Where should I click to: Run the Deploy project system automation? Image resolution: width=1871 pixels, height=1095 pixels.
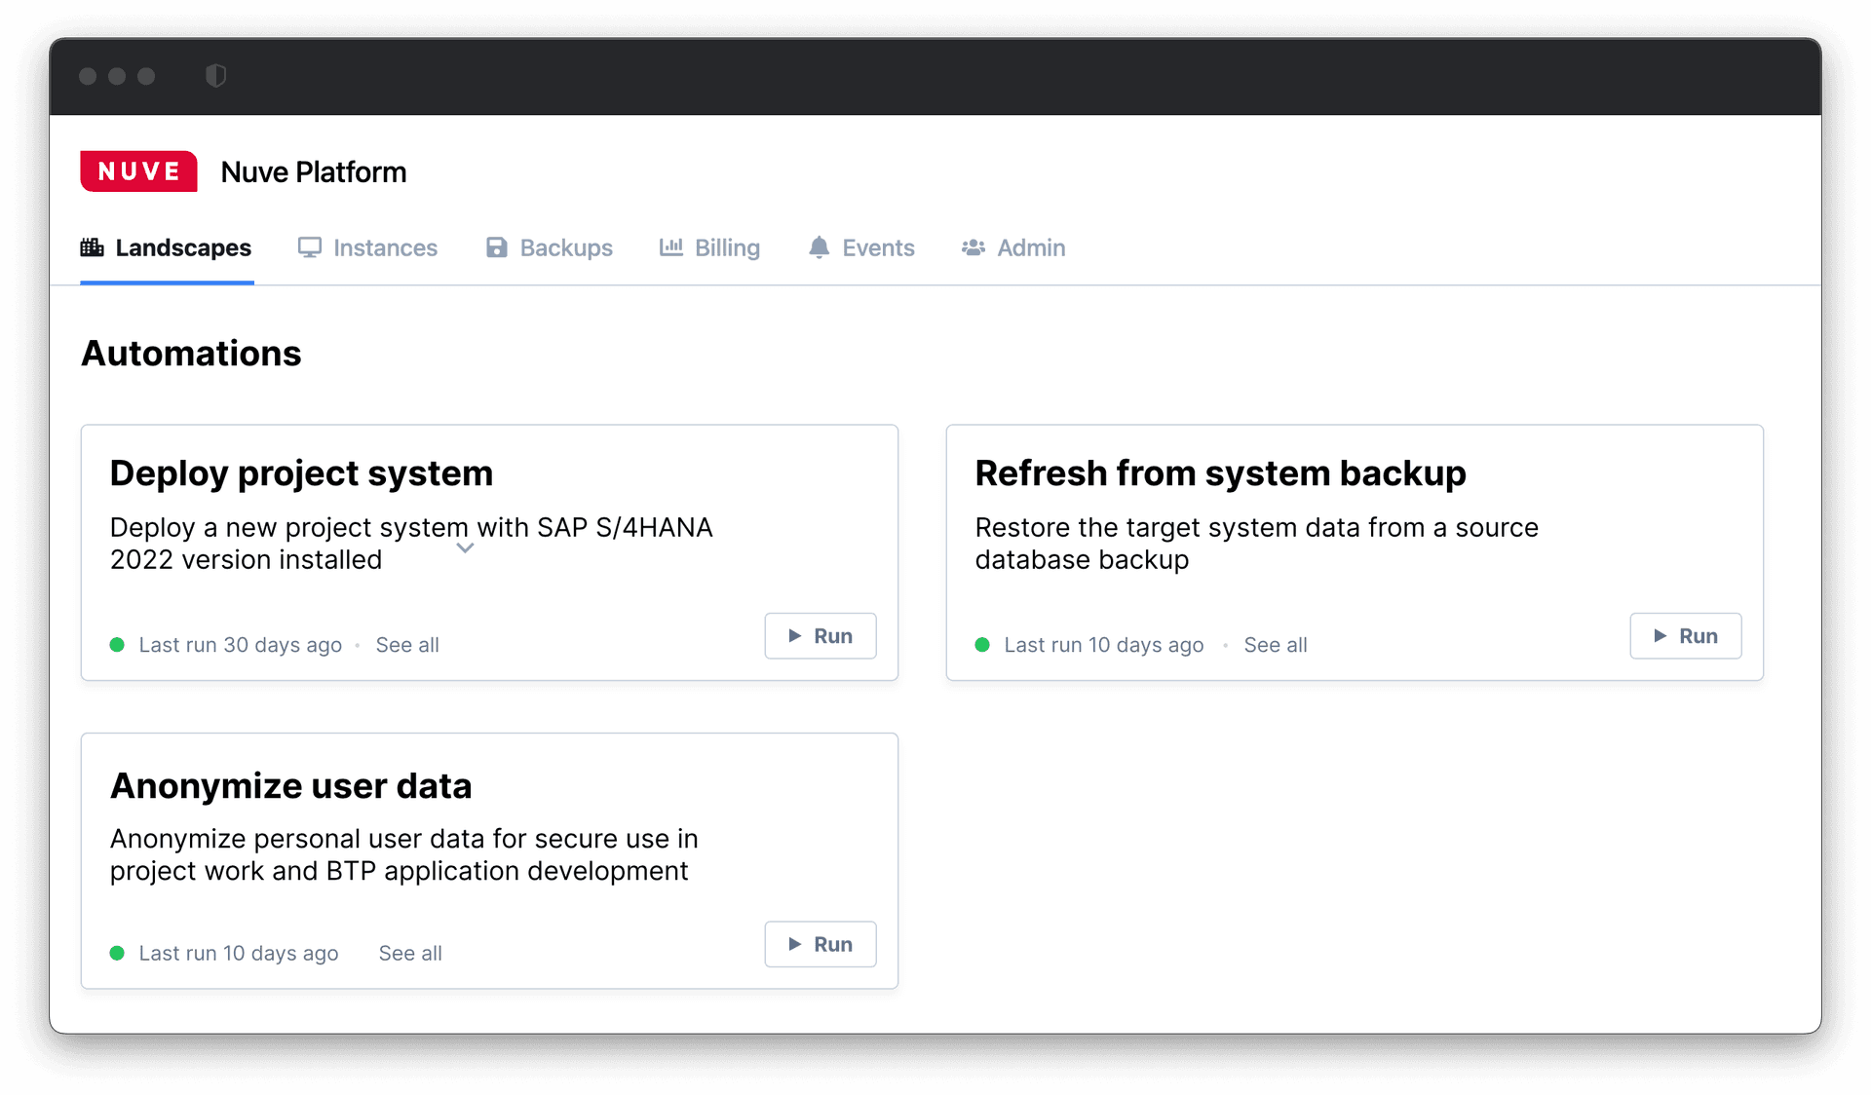(821, 636)
